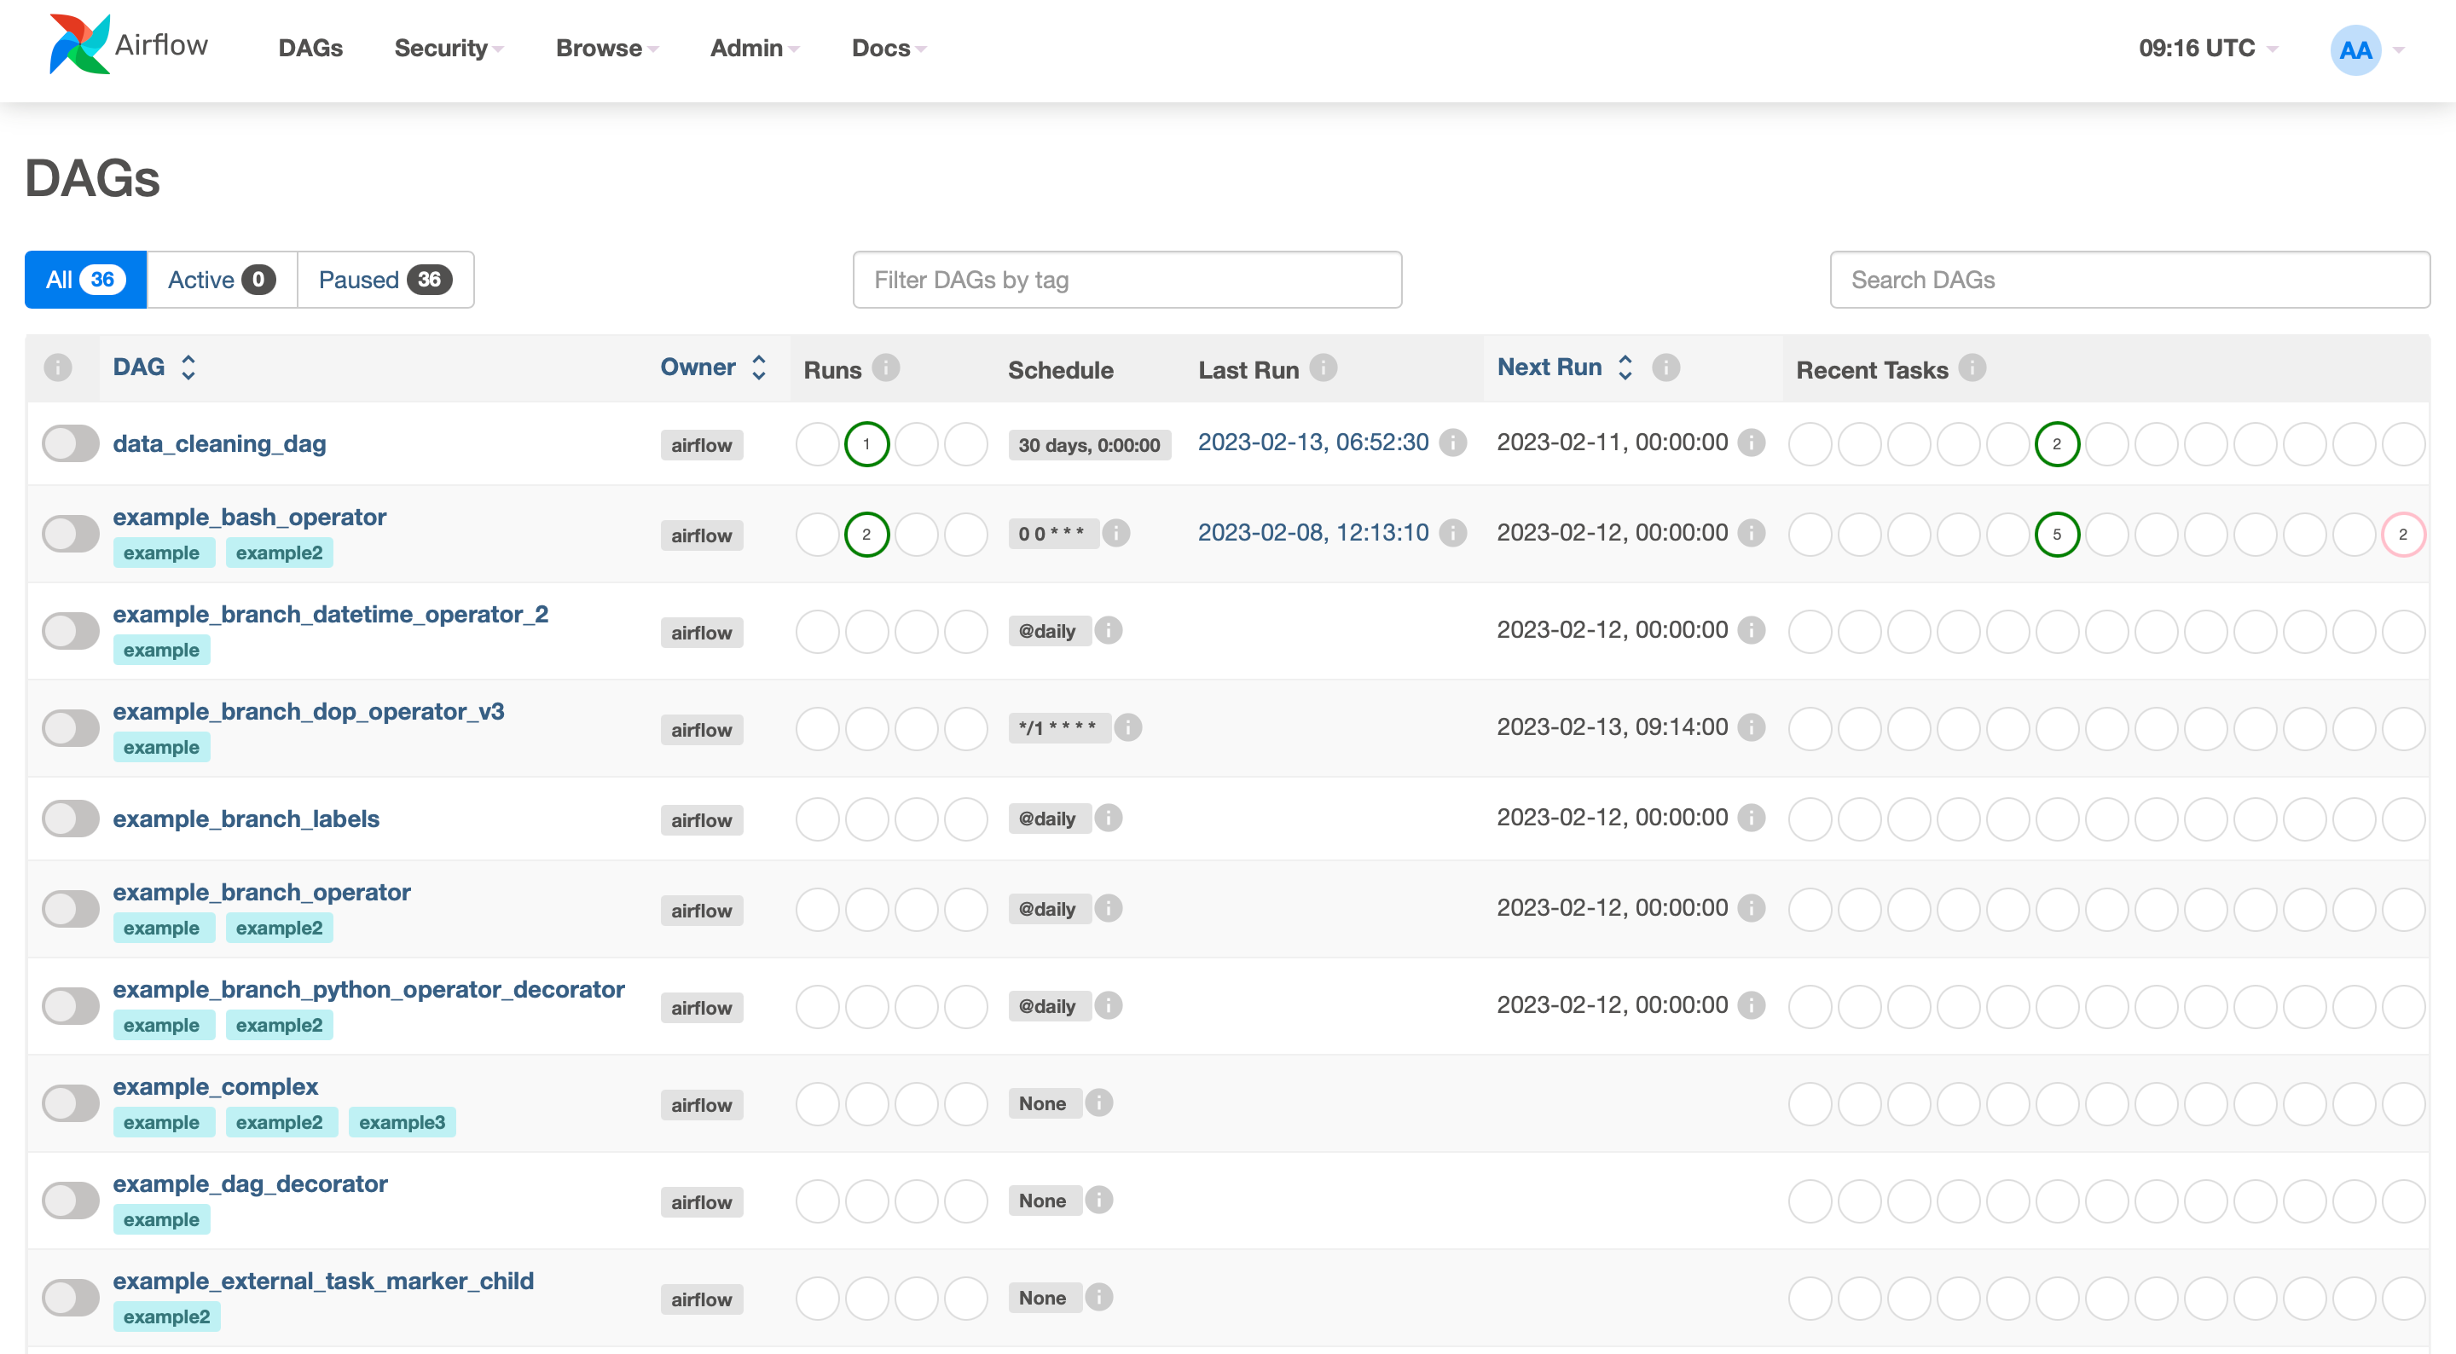The image size is (2456, 1354).
Task: Open the AA user account menu
Action: coord(2368,49)
